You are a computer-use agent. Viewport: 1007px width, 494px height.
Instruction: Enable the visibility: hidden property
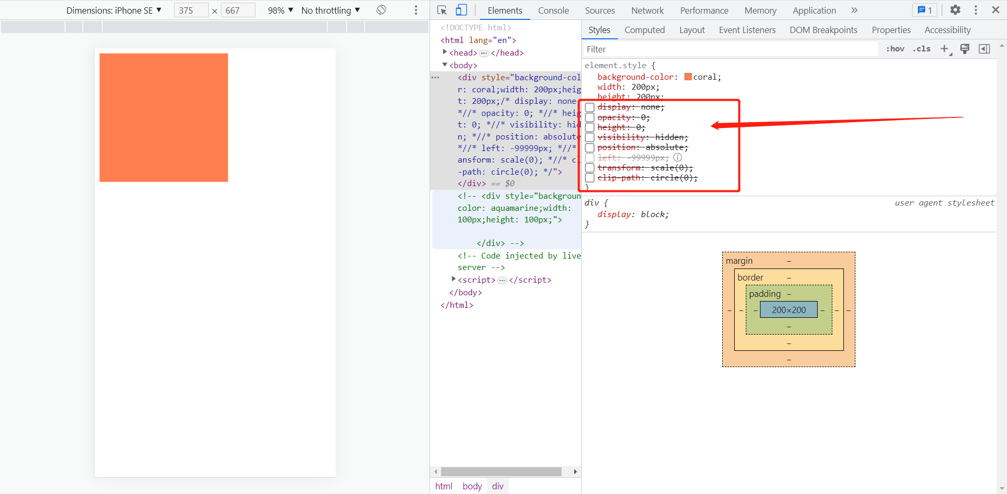[590, 137]
